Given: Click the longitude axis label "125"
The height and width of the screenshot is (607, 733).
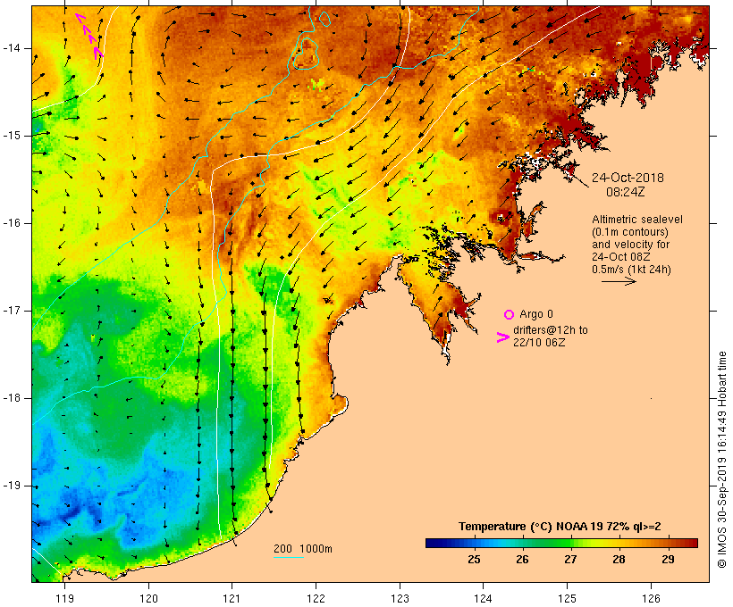Looking at the screenshot, I should [568, 598].
